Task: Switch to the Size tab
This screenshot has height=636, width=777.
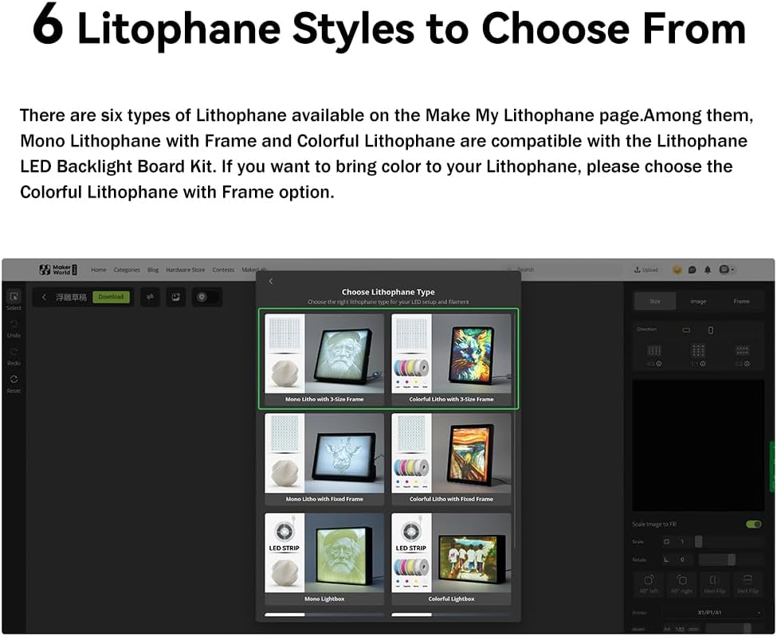Action: click(x=655, y=301)
